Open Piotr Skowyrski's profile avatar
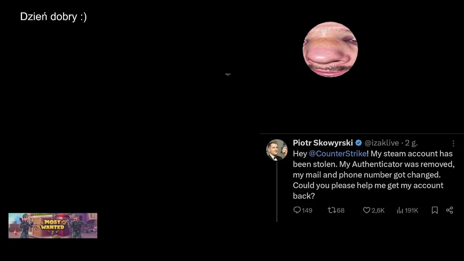This screenshot has height=261, width=464. pyautogui.click(x=277, y=150)
